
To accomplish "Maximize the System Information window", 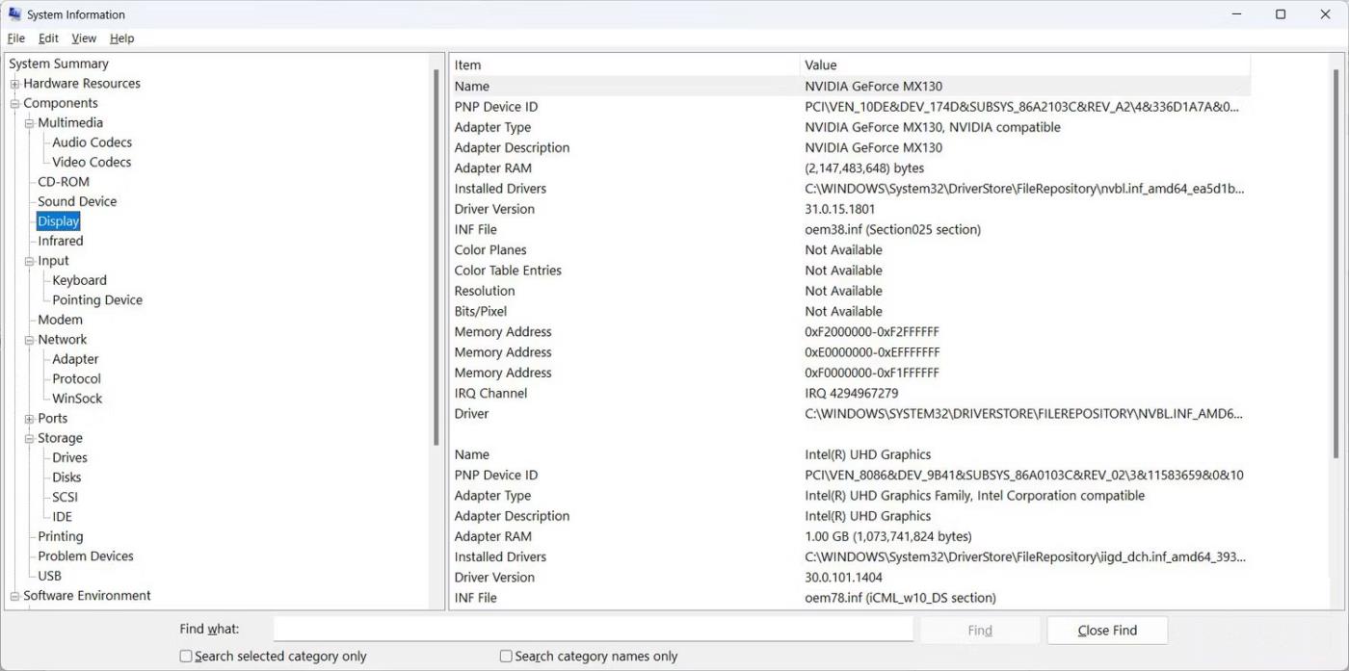I will (1281, 14).
